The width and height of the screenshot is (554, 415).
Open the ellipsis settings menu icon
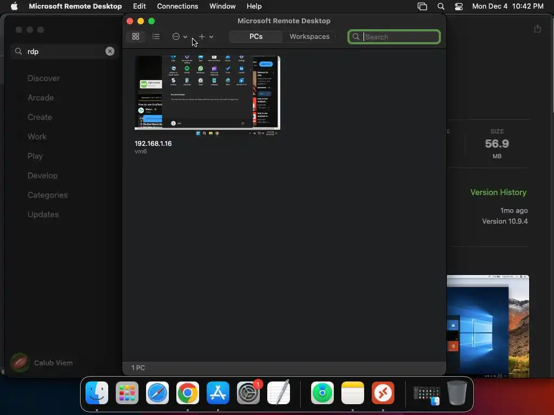(176, 36)
